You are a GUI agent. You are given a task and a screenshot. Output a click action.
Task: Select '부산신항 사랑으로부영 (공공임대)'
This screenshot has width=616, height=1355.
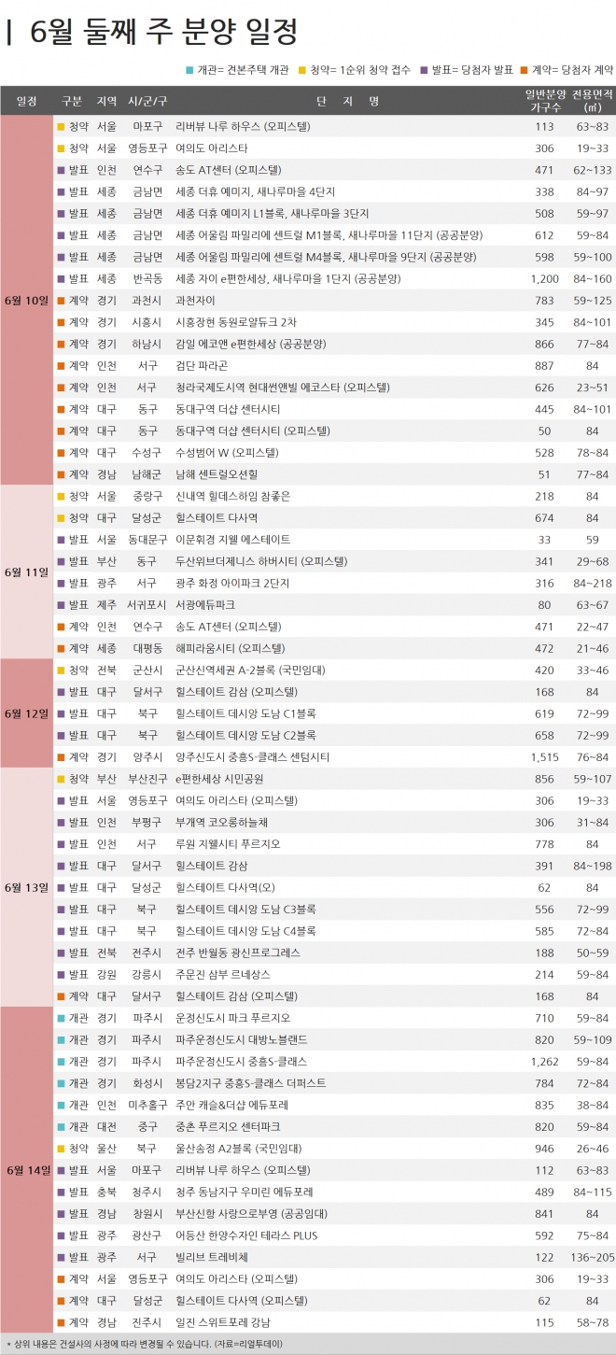[252, 1213]
